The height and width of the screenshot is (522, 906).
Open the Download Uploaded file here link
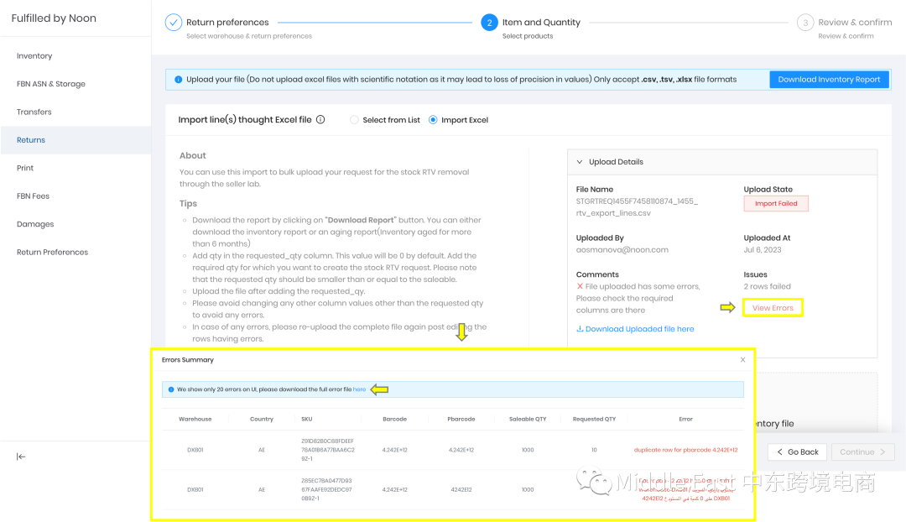639,329
